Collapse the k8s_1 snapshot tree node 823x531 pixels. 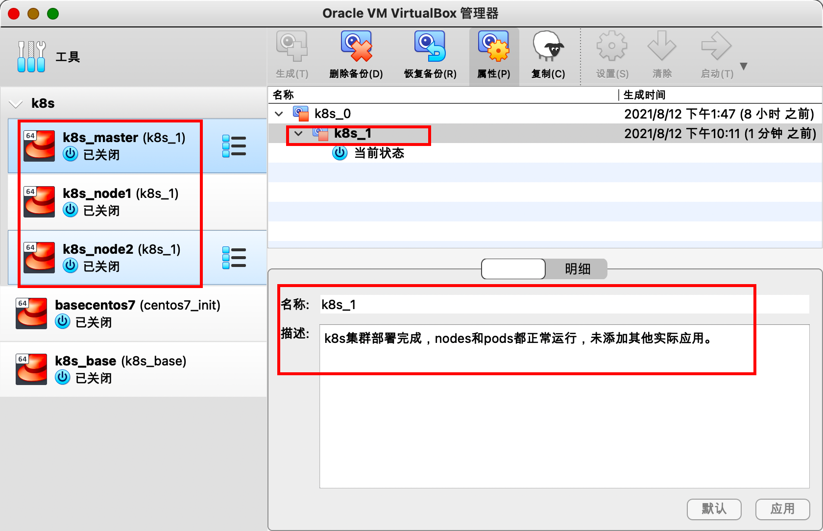298,133
